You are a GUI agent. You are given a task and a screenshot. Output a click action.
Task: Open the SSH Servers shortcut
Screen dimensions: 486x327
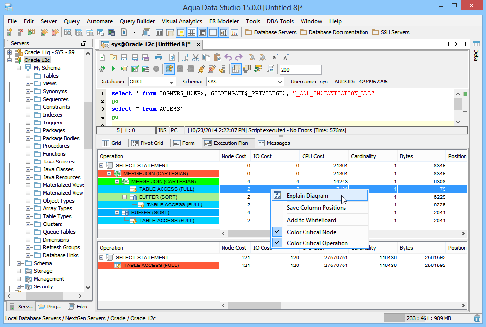[391, 32]
